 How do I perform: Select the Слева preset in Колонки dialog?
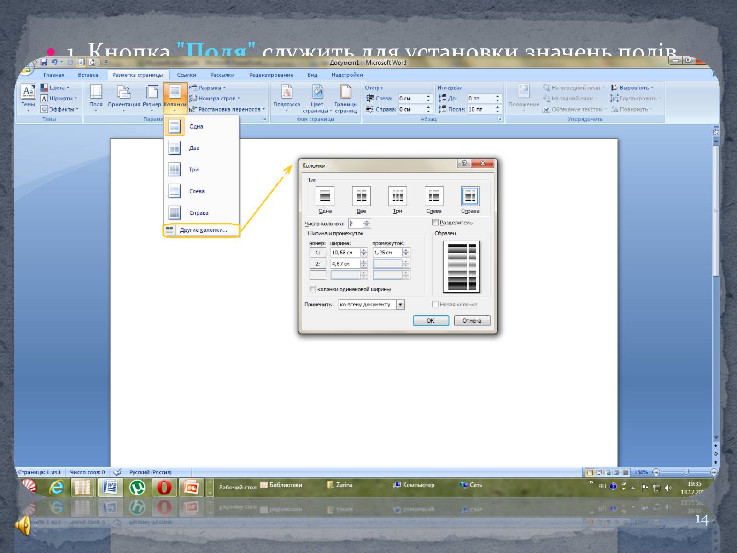[434, 200]
